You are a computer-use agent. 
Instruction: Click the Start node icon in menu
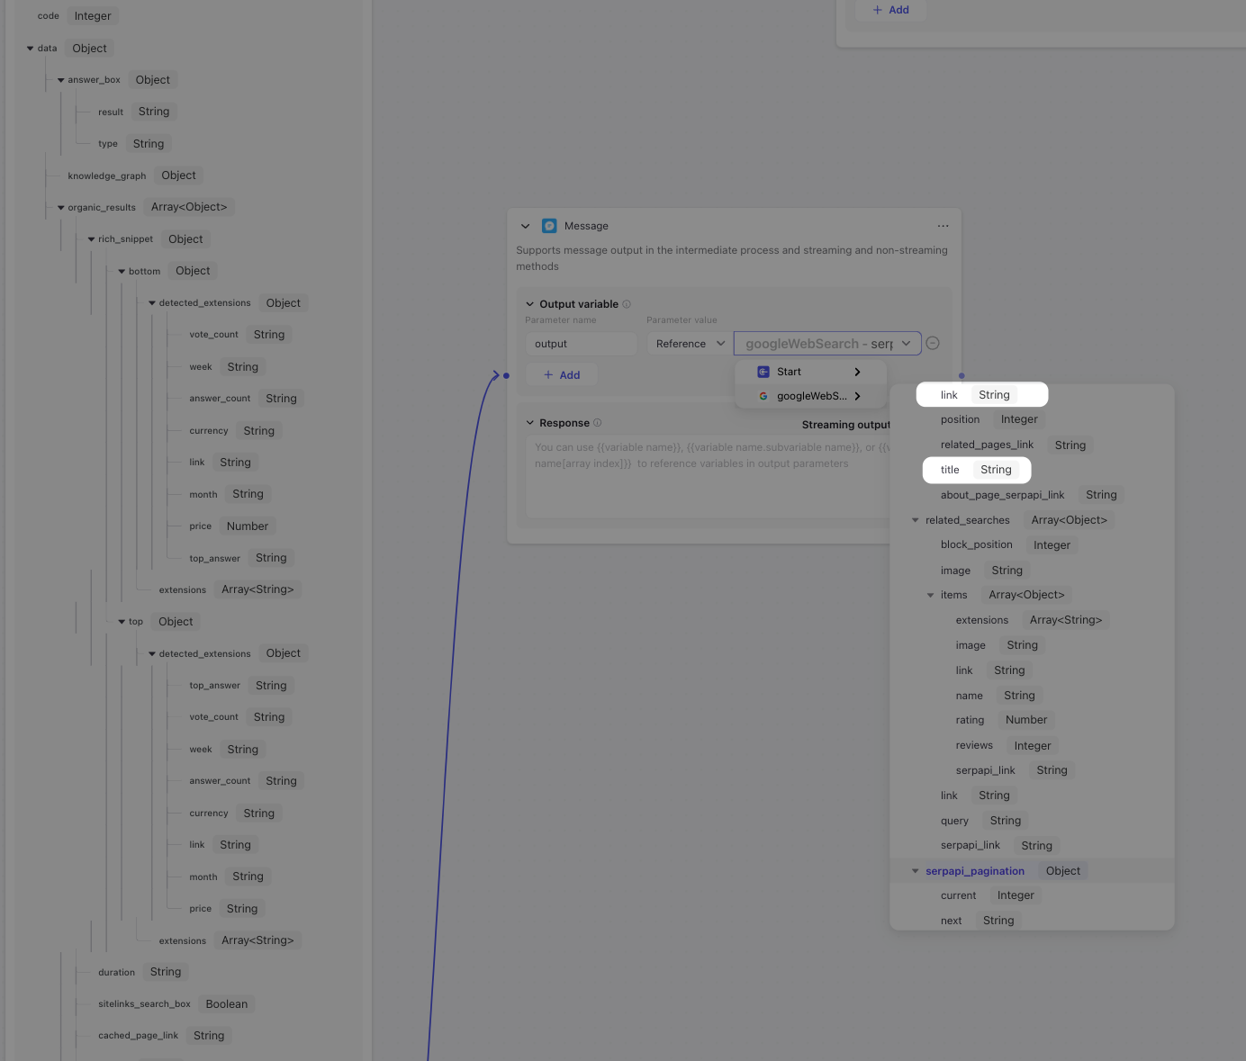[763, 372]
